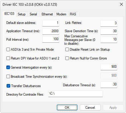The height and width of the screenshot is (113, 126).
Task: Click the dialog title 'Driver IEC 103 v2.0.8'
Action: coord(30,5)
